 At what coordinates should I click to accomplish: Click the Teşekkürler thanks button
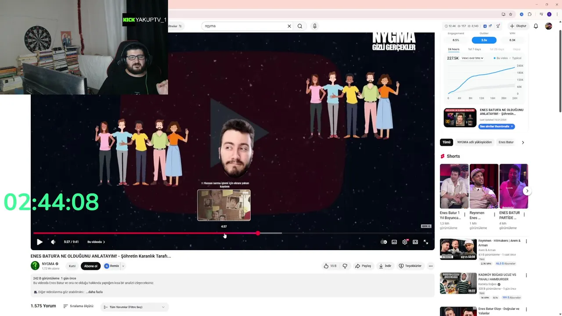point(410,266)
